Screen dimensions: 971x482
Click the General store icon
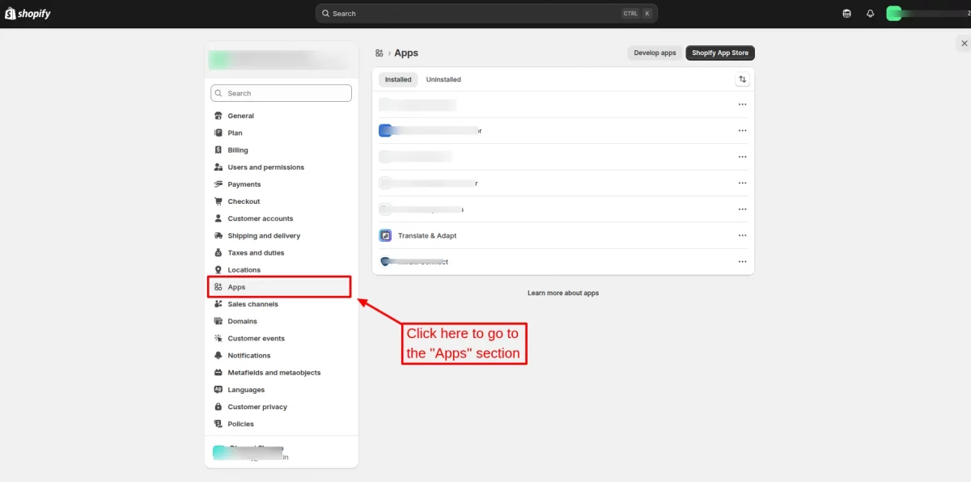[218, 116]
